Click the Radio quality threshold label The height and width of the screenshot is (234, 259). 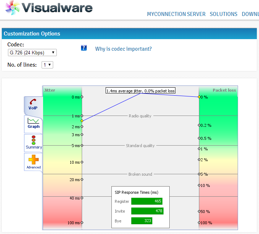pyautogui.click(x=140, y=116)
